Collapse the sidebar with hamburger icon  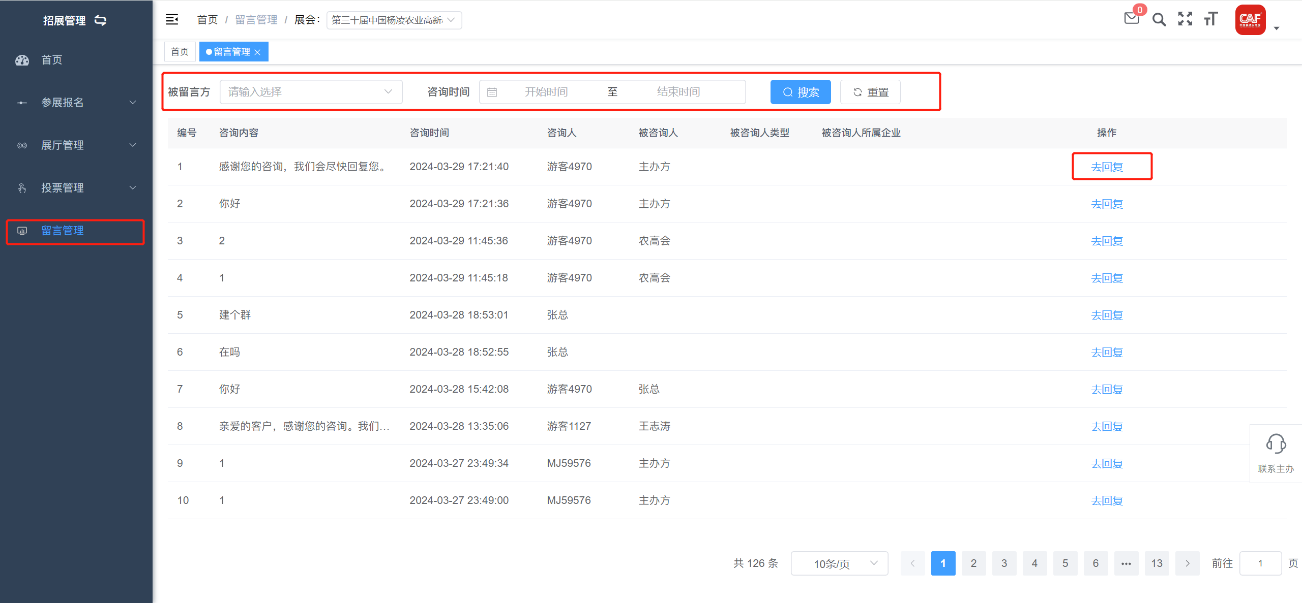tap(172, 20)
